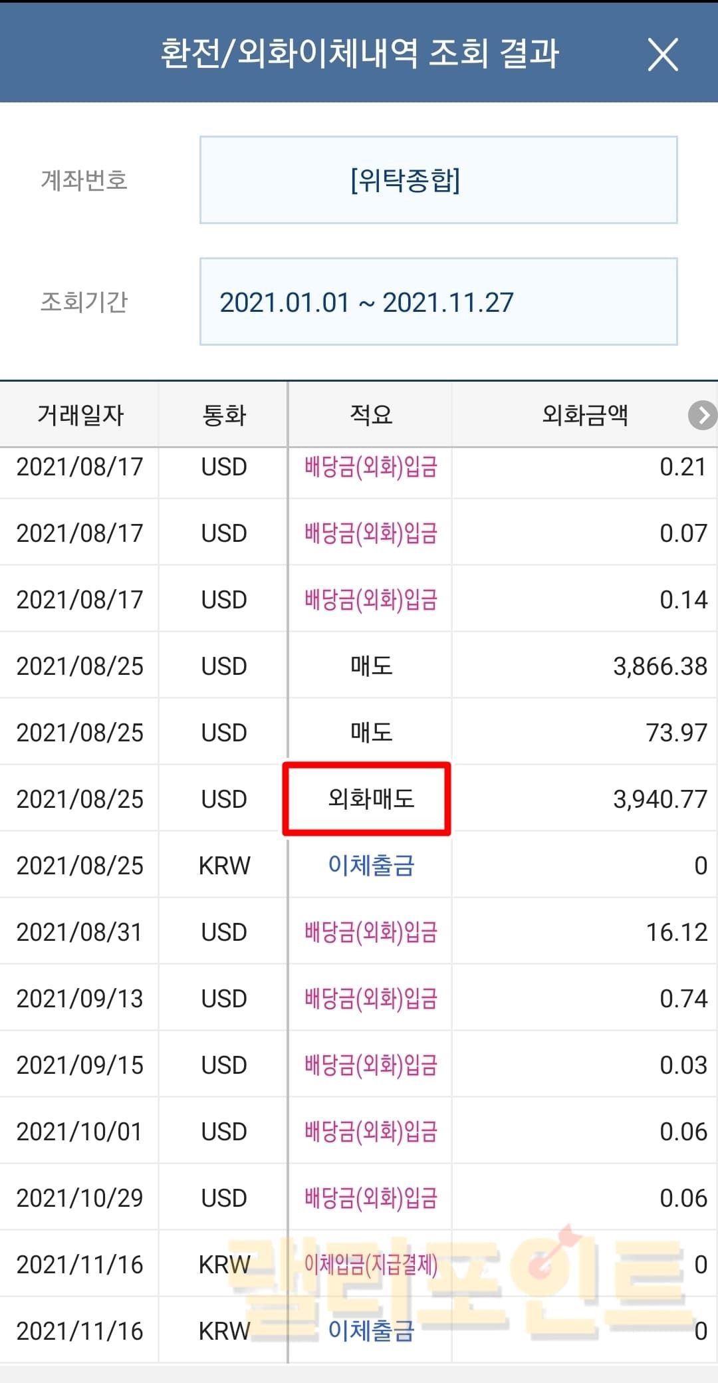This screenshot has height=1383, width=718.
Task: Select the 외화금액 column header
Action: click(x=584, y=415)
